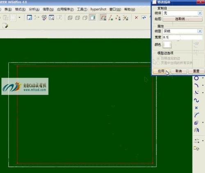Click the zoom window magnifier icon

pyautogui.click(x=52, y=18)
